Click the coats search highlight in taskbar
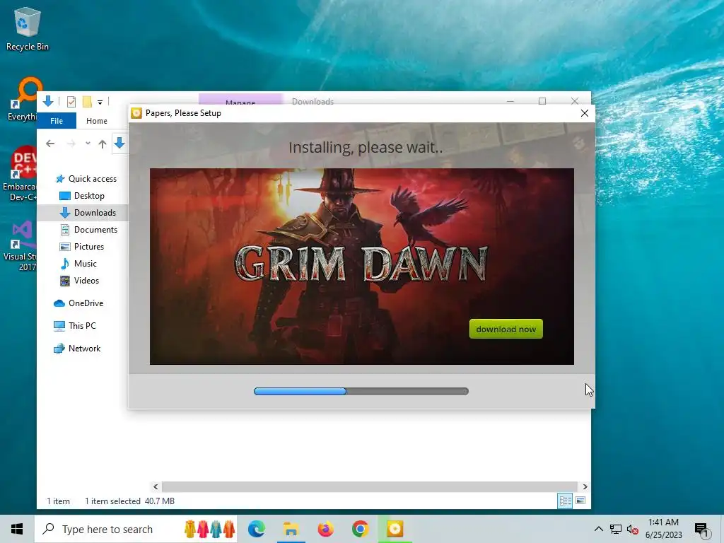This screenshot has width=724, height=543. (209, 529)
